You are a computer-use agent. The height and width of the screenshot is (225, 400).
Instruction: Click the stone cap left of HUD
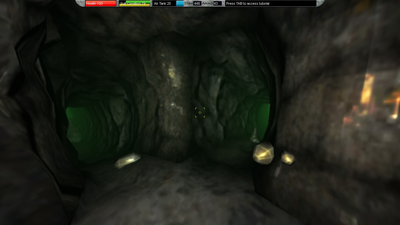point(80,3)
